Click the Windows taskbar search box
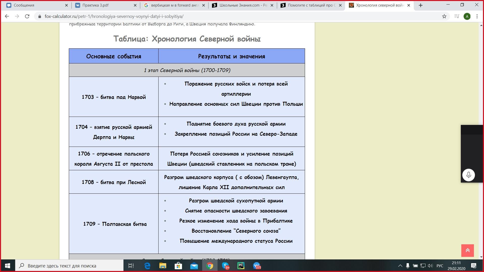This screenshot has width=484, height=272. click(x=69, y=266)
